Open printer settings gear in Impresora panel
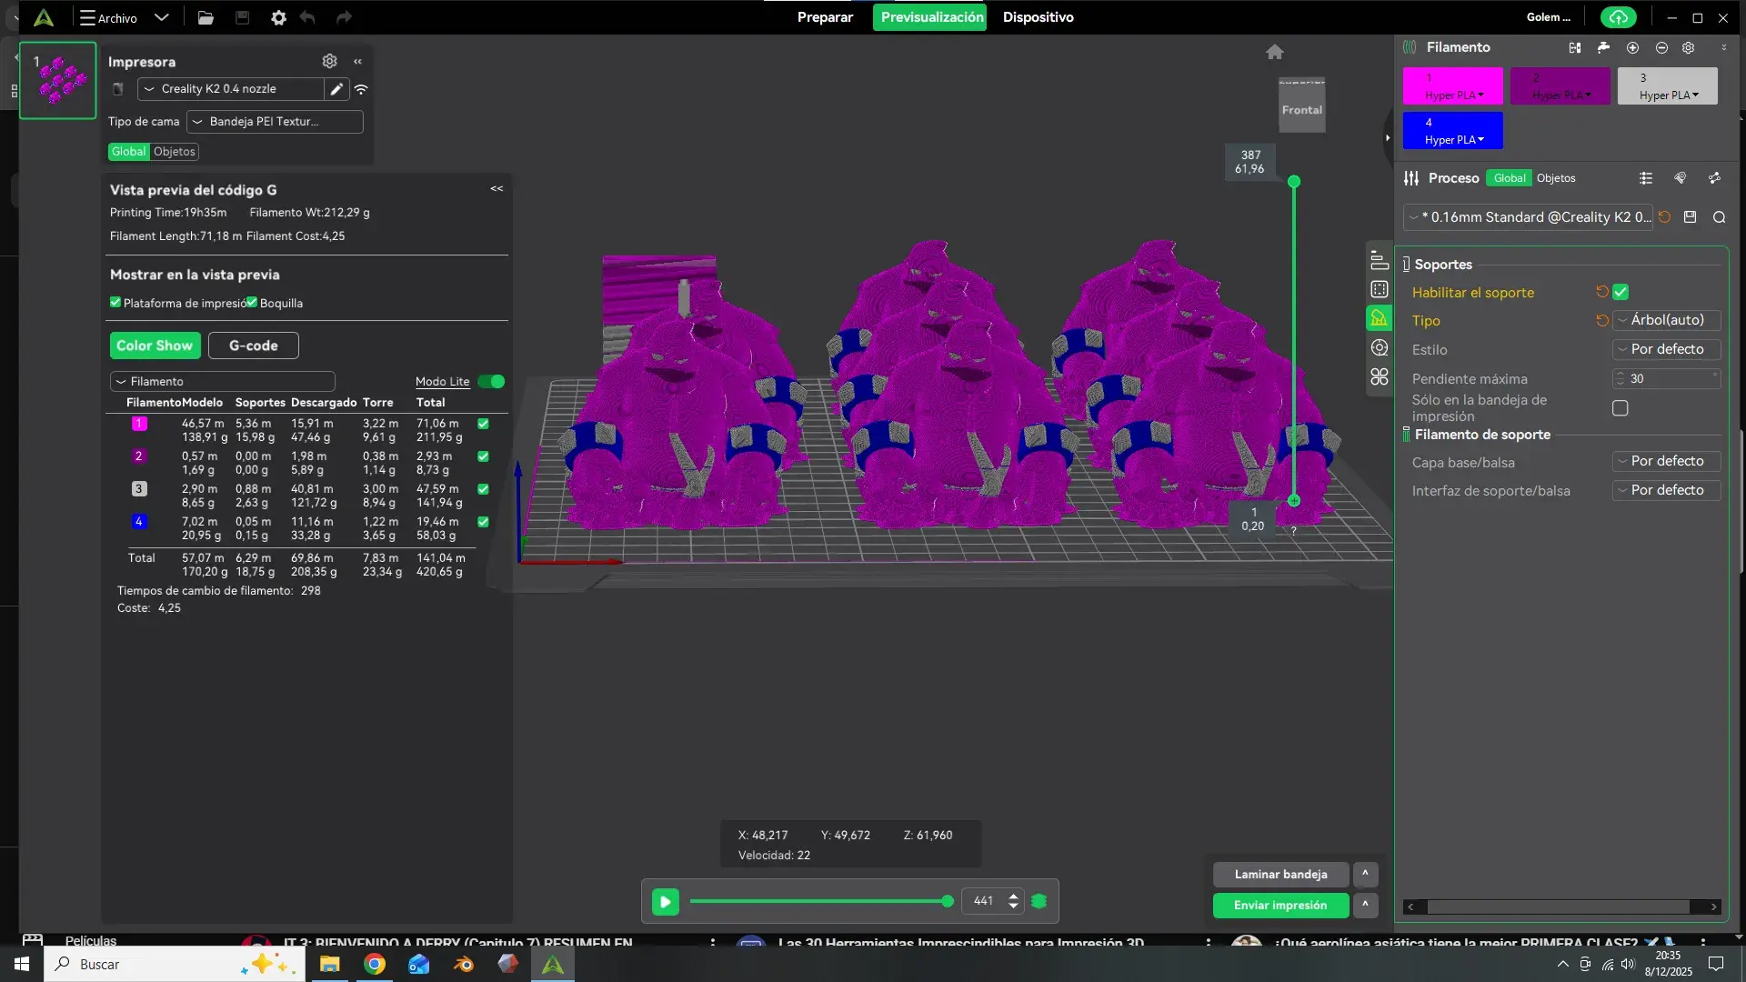Viewport: 1746px width, 982px height. pyautogui.click(x=329, y=61)
